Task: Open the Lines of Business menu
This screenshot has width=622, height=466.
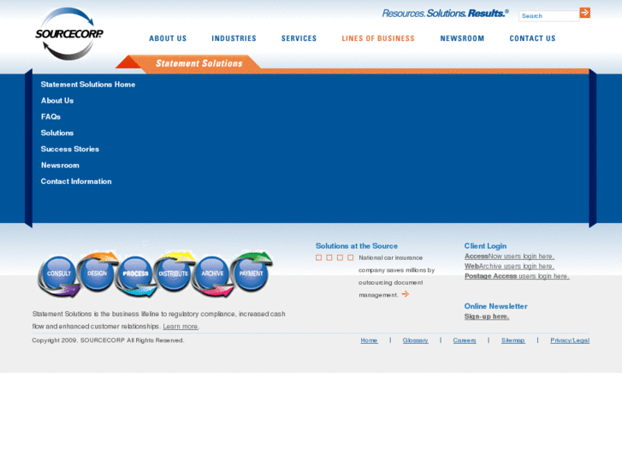Action: click(x=378, y=38)
